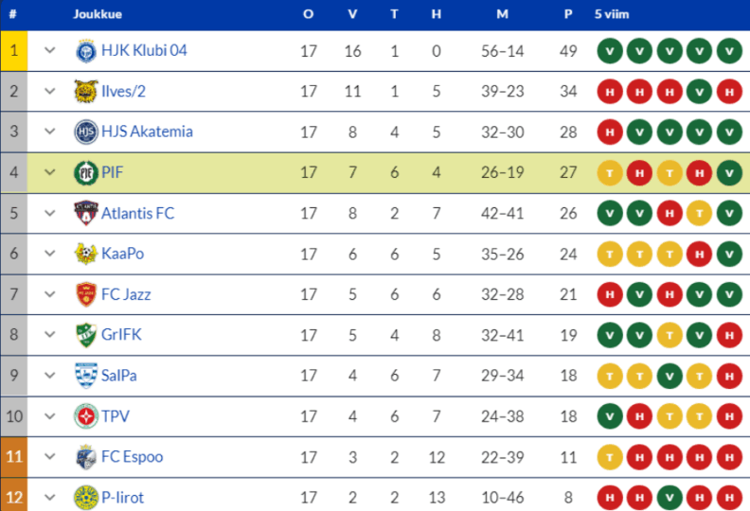Click the Atlantis FC crest icon
Viewport: 750px width, 511px height.
tap(86, 214)
